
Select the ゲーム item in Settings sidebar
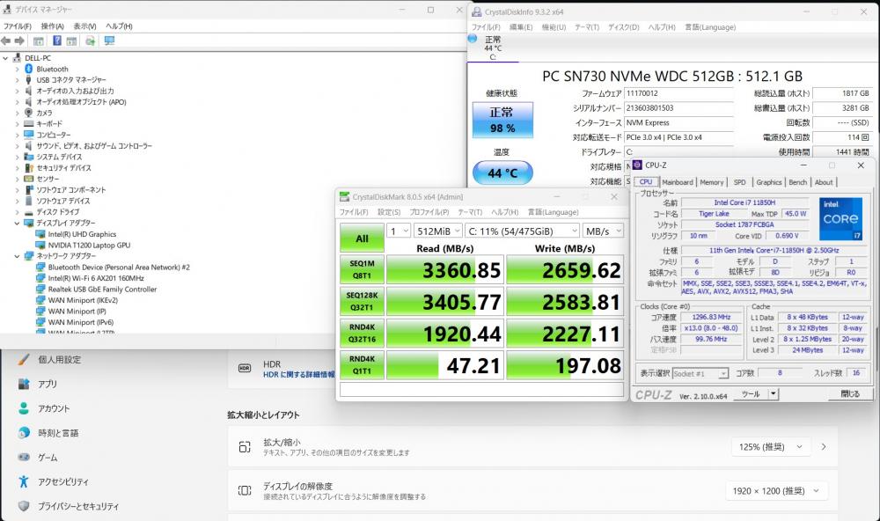click(48, 457)
